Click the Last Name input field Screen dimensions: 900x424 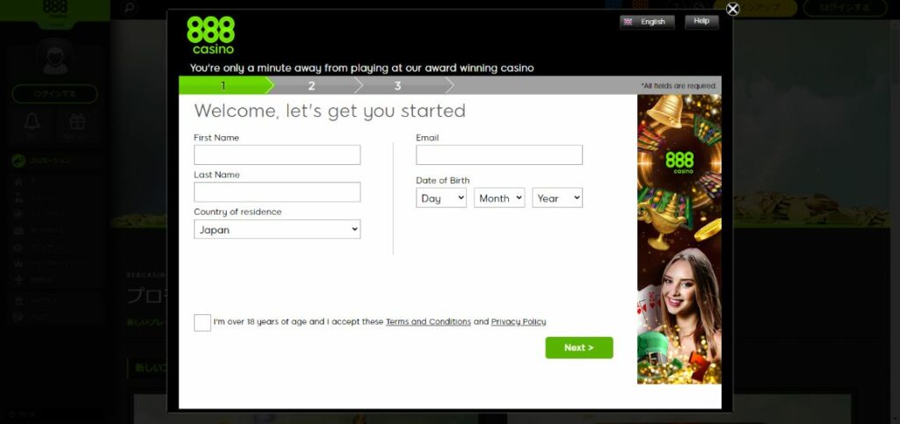point(277,192)
